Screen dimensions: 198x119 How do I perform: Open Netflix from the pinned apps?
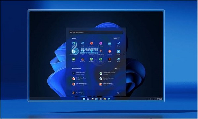110,60
